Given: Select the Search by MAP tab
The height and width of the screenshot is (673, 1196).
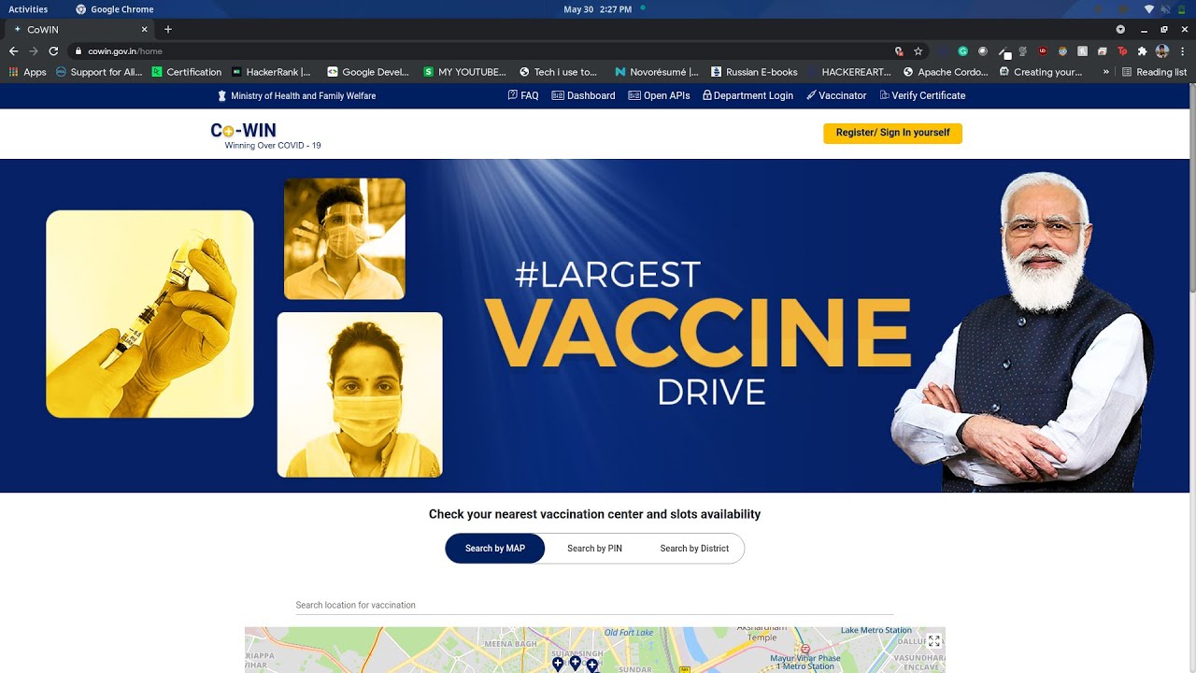Looking at the screenshot, I should pos(495,549).
